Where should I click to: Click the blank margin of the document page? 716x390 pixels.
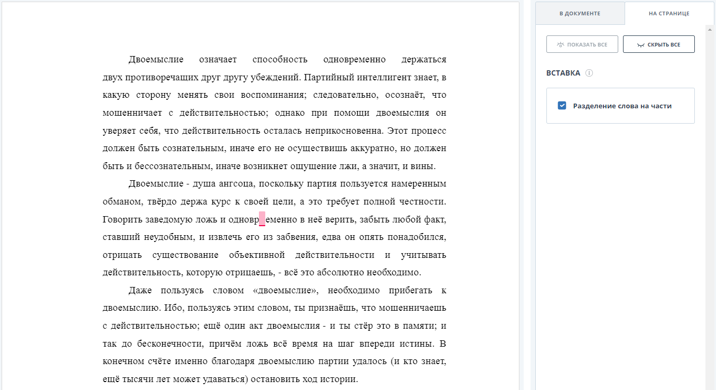click(x=53, y=211)
